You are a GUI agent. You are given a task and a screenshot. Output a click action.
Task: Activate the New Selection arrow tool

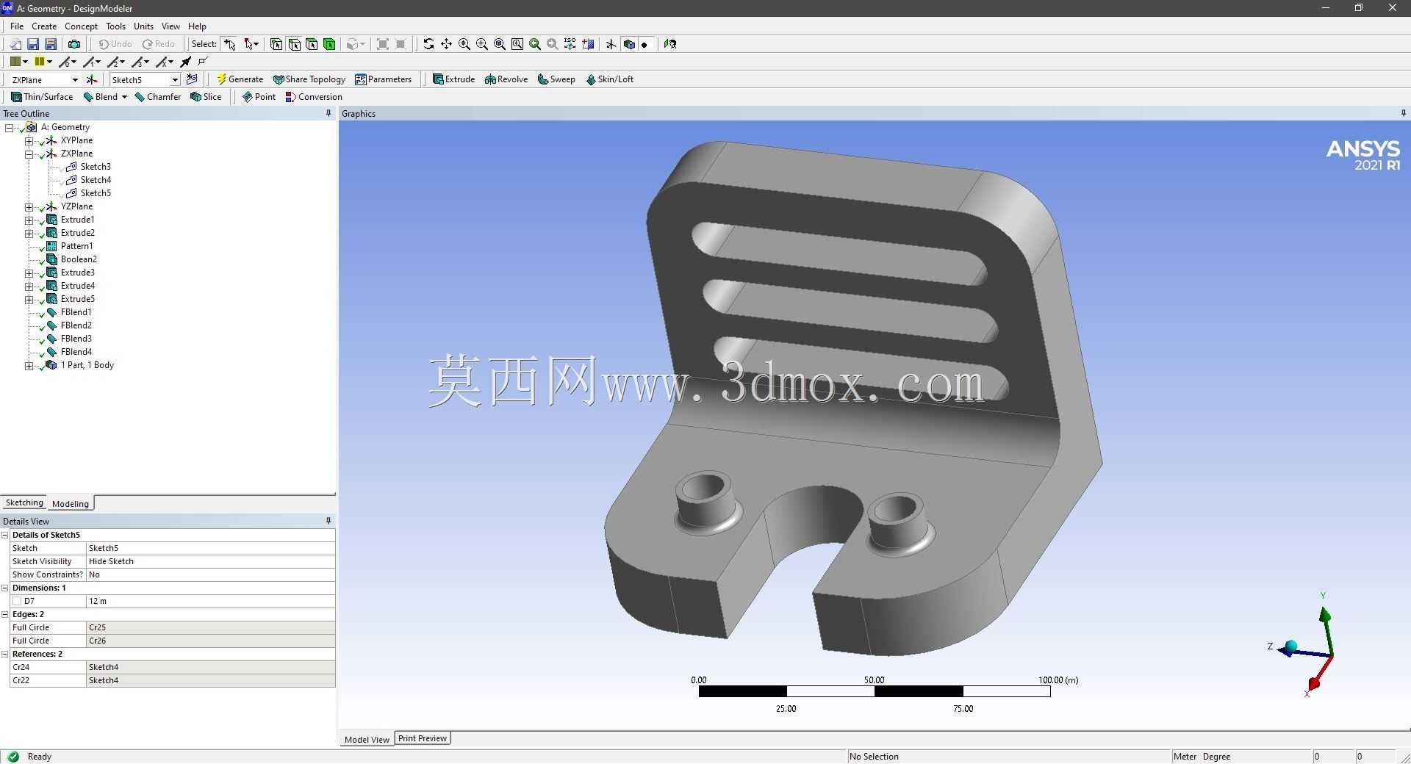[x=230, y=44]
